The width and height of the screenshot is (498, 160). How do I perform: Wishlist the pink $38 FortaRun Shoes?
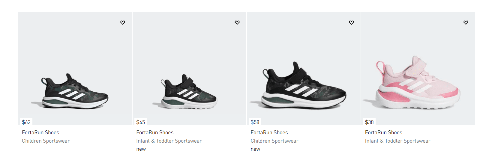pos(466,22)
